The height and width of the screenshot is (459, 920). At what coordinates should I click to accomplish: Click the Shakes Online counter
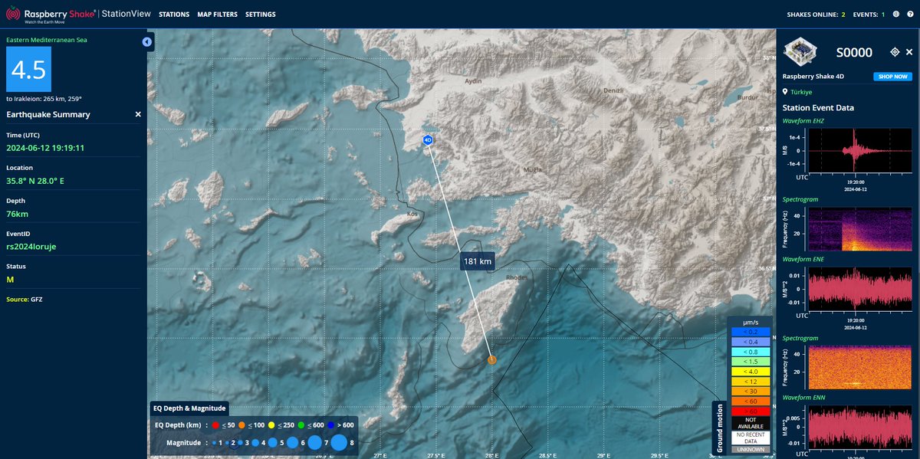(x=816, y=15)
